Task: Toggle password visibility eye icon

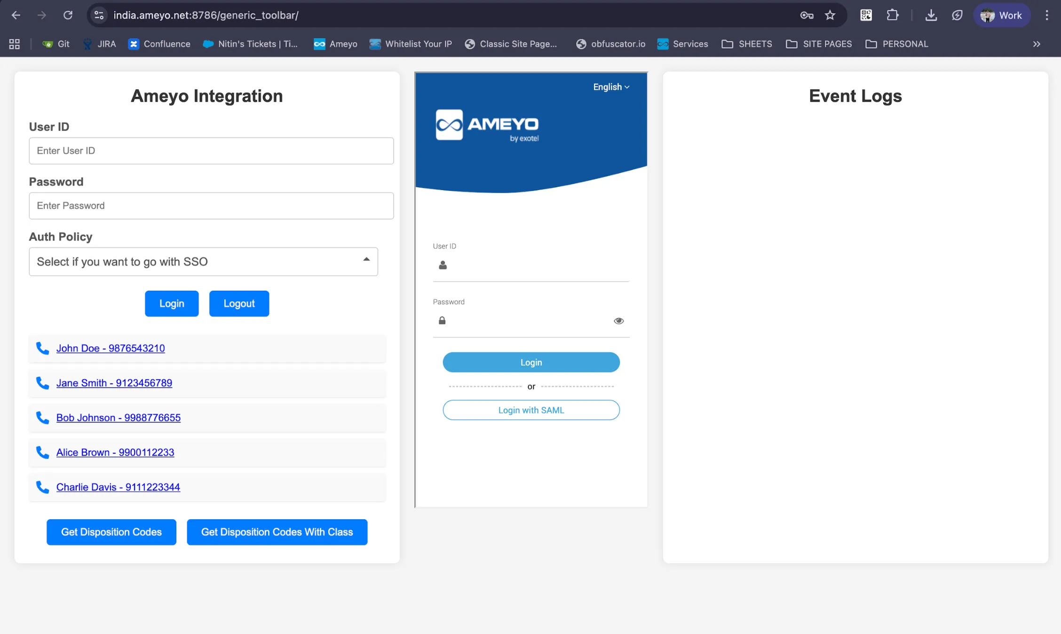Action: click(618, 321)
